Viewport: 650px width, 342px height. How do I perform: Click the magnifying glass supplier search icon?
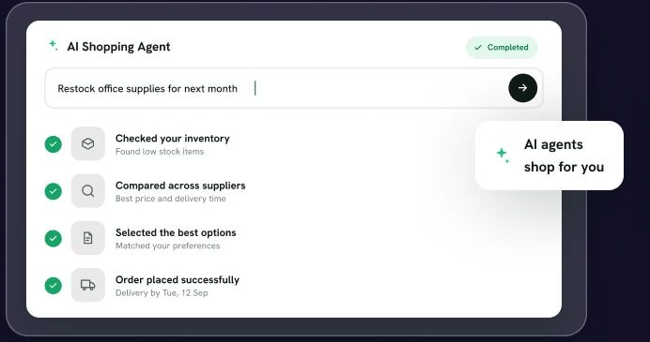point(88,190)
